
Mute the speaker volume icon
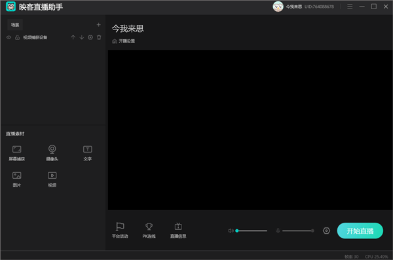coord(231,231)
